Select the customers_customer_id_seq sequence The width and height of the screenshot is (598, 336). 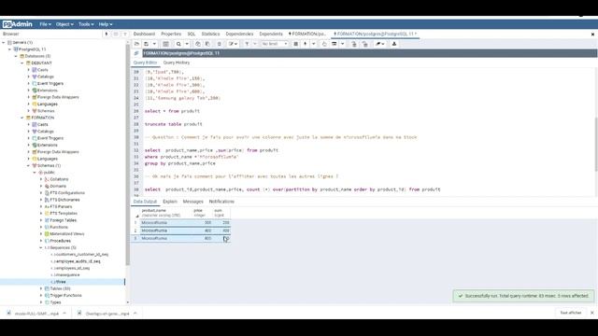[81, 255]
